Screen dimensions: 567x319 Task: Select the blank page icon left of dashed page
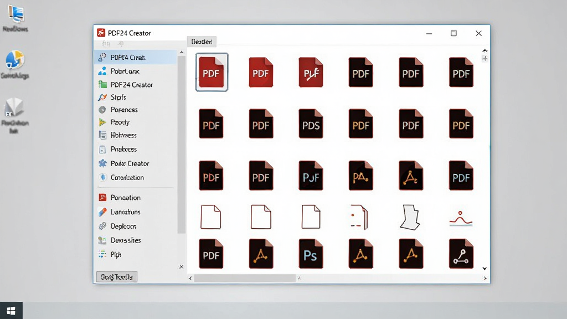coord(311,217)
